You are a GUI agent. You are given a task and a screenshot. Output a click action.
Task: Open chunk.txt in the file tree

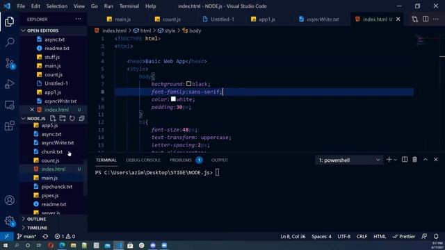click(x=52, y=151)
